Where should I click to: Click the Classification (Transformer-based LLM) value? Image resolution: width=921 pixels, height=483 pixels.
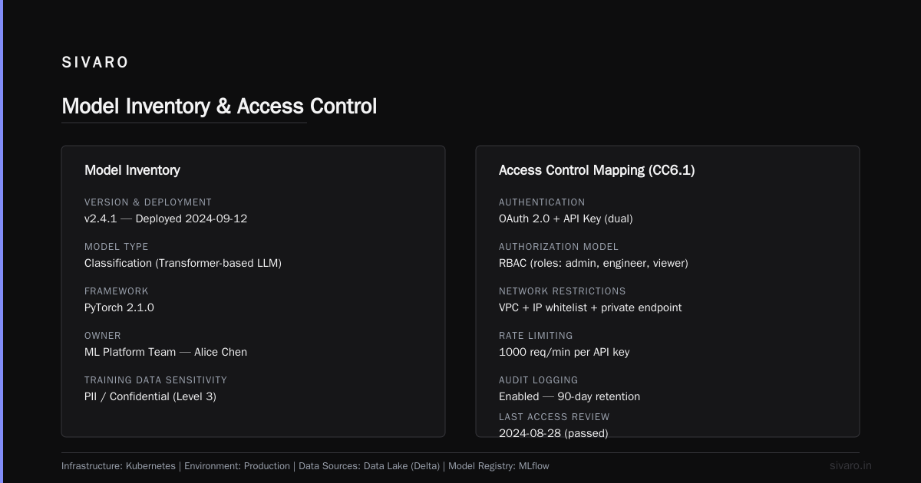(x=183, y=263)
